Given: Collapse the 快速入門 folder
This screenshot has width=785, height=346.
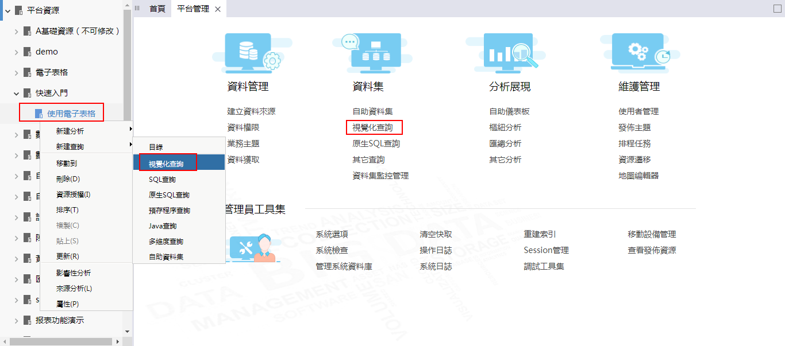Looking at the screenshot, I should pos(17,93).
